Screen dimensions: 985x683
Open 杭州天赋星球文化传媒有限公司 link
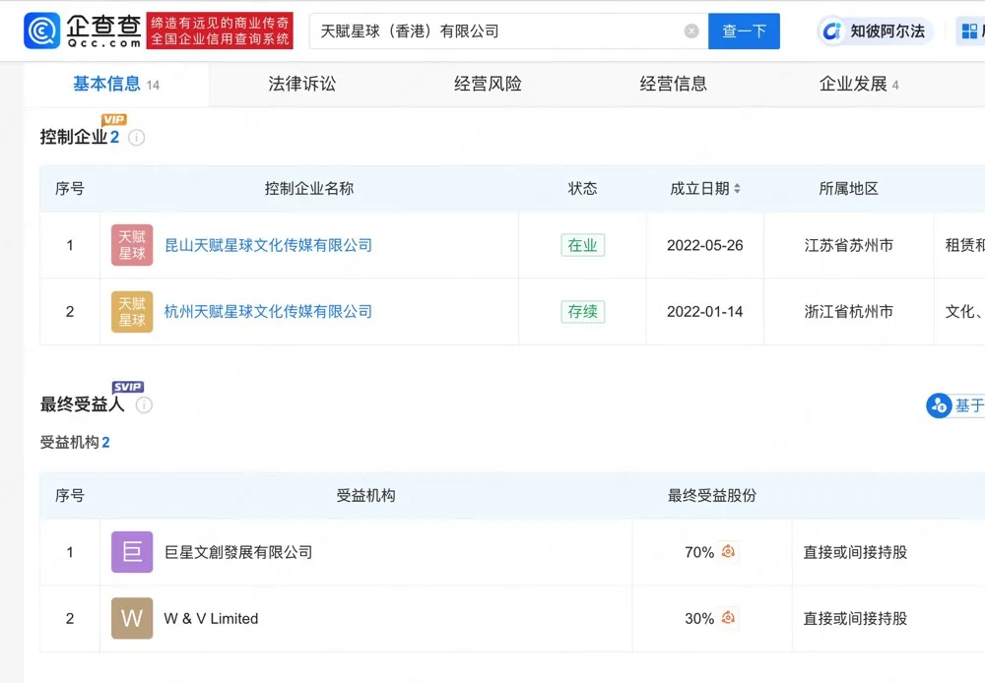click(268, 312)
